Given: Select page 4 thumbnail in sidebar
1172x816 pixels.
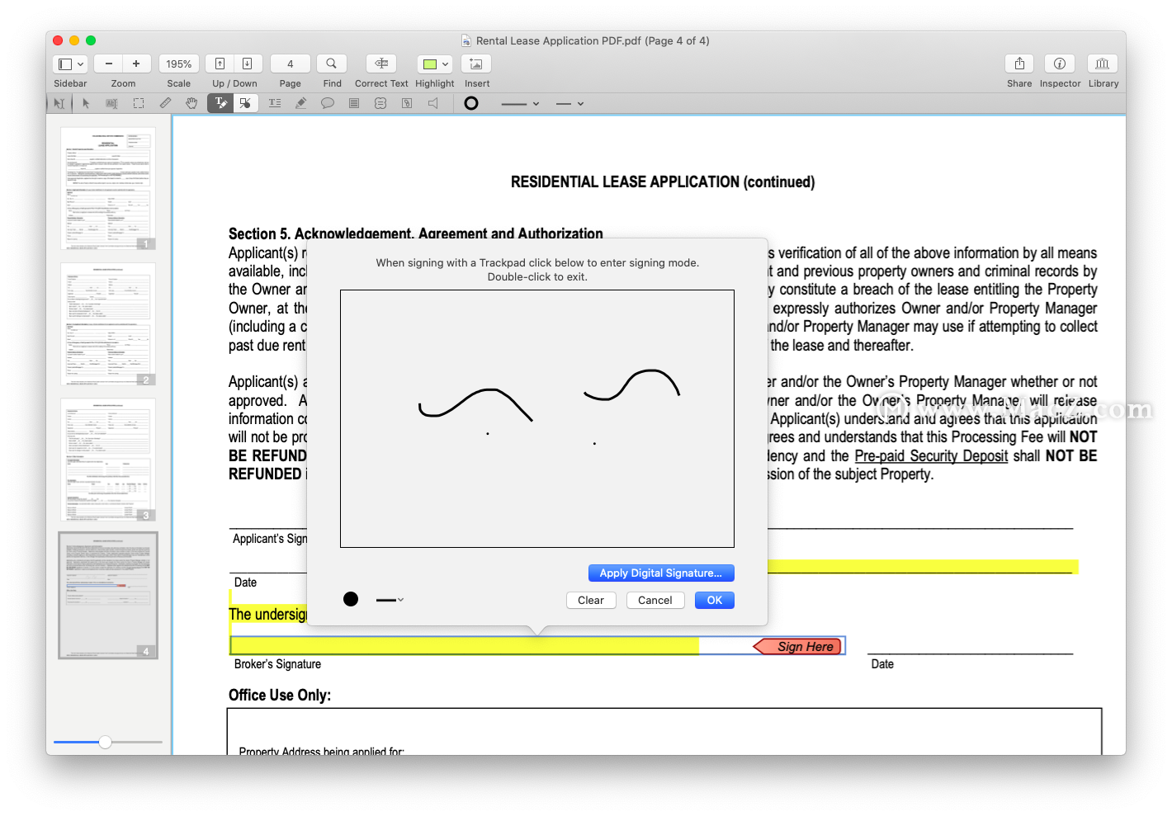Looking at the screenshot, I should 108,596.
